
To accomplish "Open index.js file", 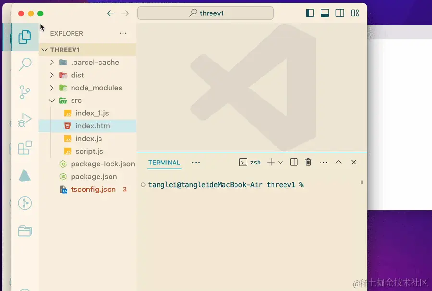I will point(87,139).
